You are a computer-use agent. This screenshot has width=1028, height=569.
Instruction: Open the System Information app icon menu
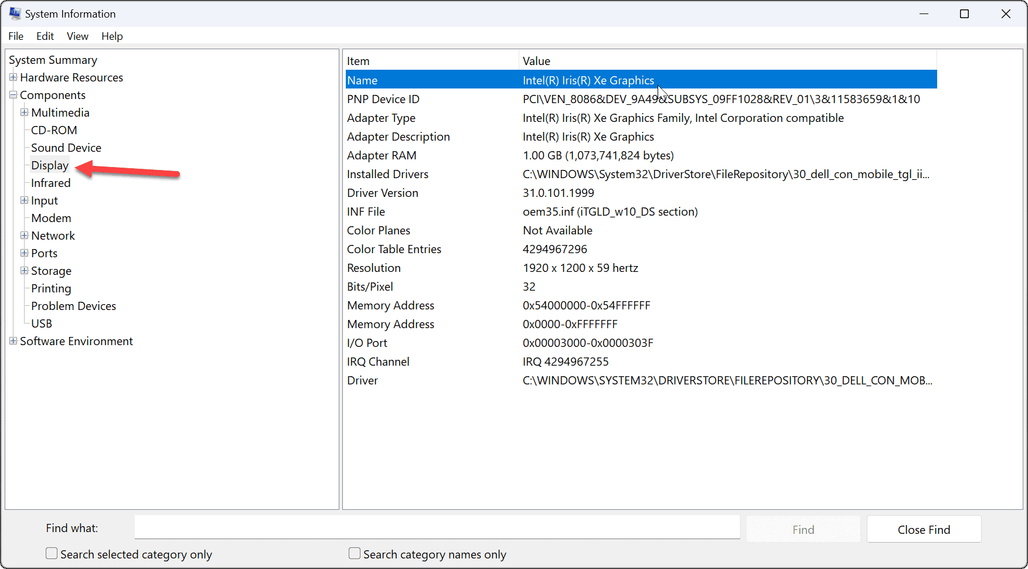(x=14, y=13)
